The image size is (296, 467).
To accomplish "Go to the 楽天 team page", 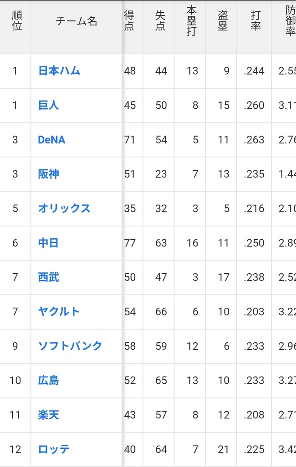I will click(49, 415).
